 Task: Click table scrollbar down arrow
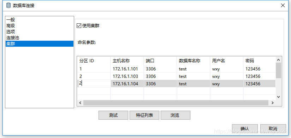point(278,97)
